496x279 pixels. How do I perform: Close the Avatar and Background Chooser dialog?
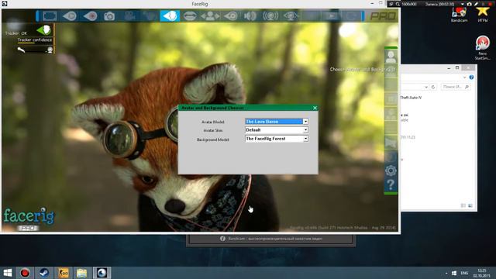315,108
